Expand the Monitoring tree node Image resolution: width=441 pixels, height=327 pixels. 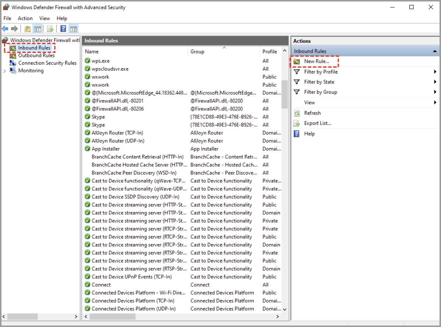coord(4,71)
